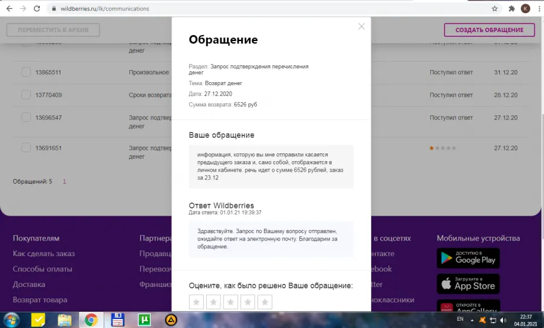Open taskbar clock showing 22:37
Screen dimensions: 544x328
(526, 320)
